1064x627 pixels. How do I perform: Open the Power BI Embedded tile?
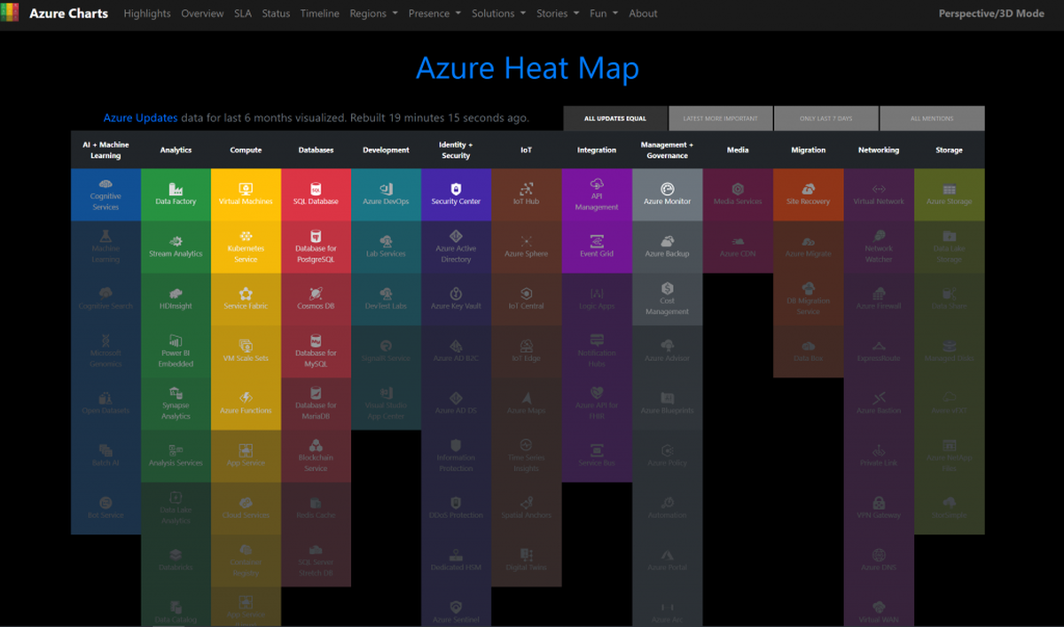point(176,351)
